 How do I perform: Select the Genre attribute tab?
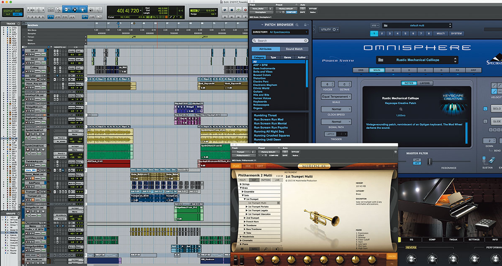click(287, 57)
